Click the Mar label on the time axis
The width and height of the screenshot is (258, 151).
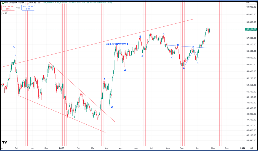click(93, 148)
